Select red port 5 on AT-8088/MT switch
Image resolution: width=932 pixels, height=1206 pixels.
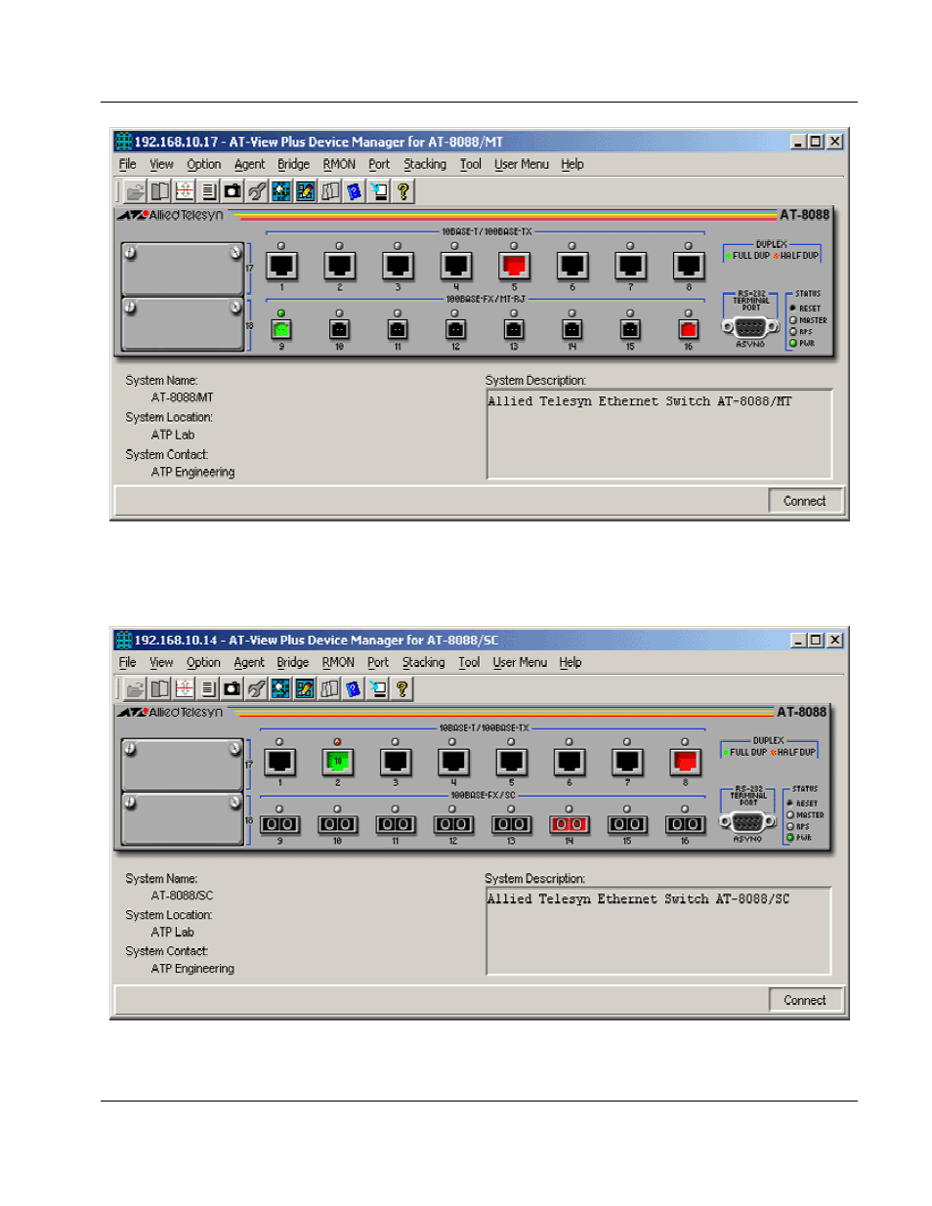[x=514, y=266]
